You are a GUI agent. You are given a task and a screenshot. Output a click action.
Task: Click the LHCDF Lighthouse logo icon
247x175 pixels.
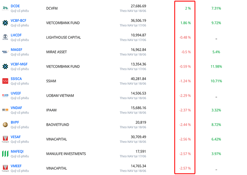coord(5,37)
